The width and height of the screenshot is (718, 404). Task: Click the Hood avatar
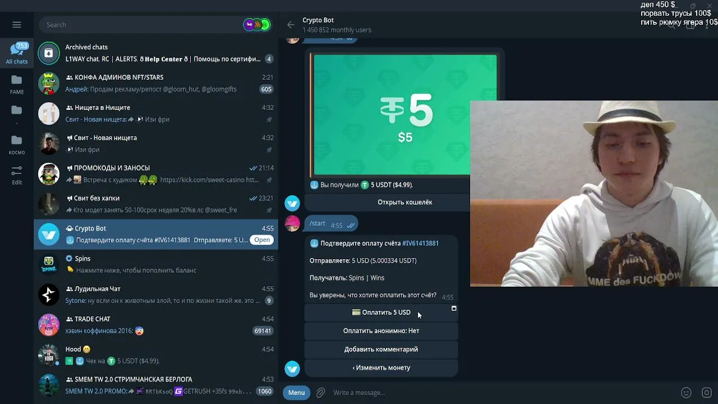(49, 355)
